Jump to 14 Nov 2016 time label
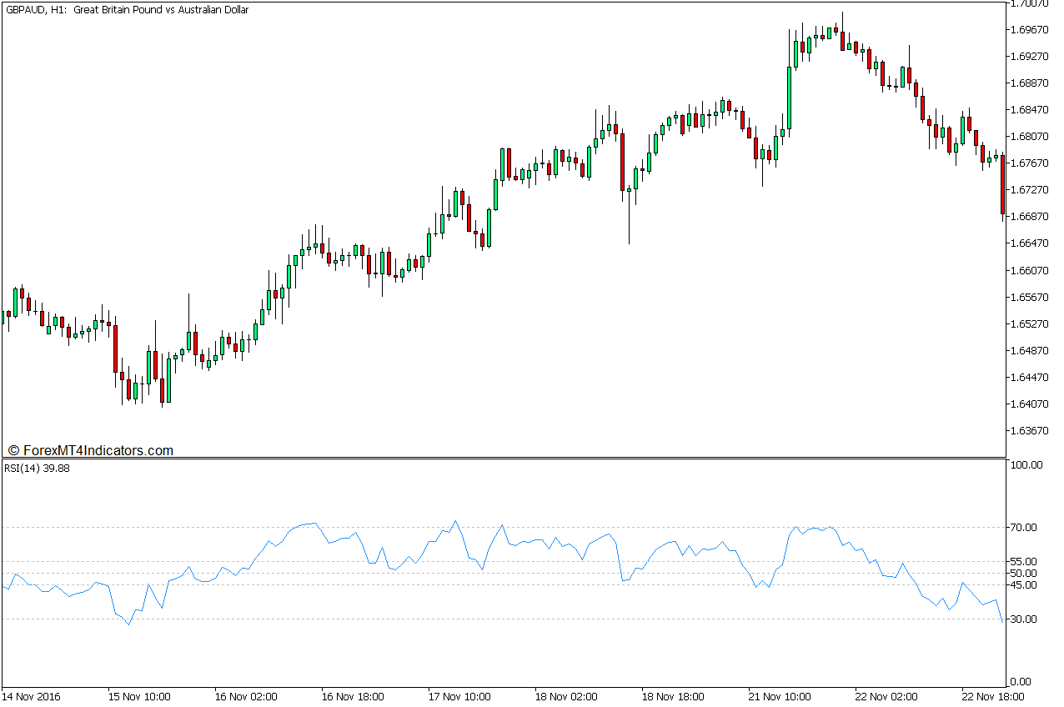 [31, 696]
